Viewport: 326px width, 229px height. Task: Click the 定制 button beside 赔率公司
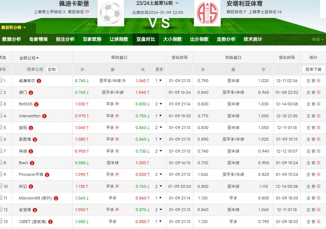click(52, 70)
